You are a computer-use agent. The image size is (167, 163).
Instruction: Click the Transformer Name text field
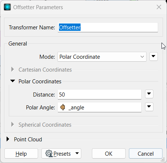(x=108, y=28)
